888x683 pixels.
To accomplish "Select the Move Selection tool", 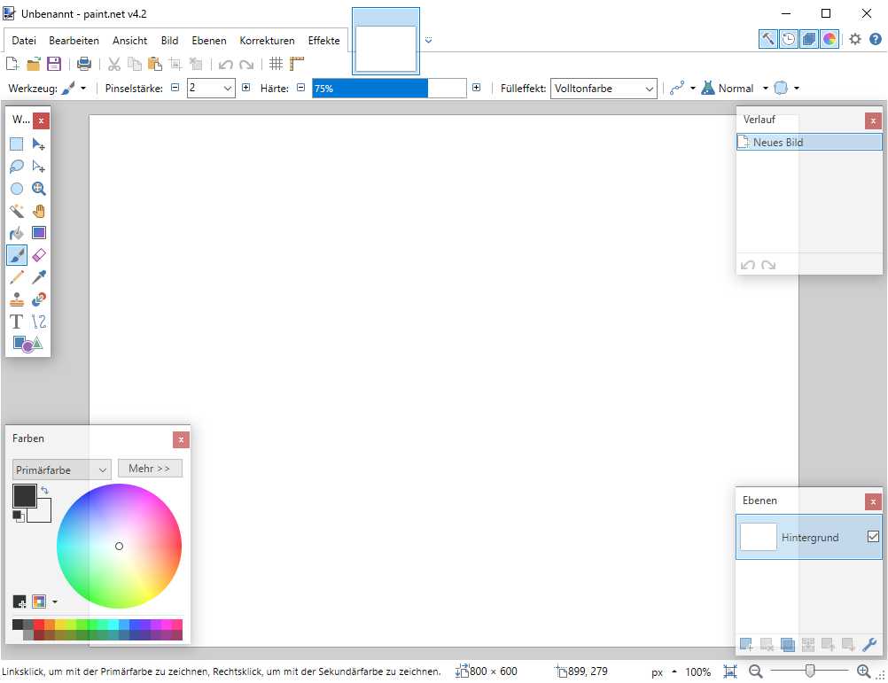I will [38, 167].
